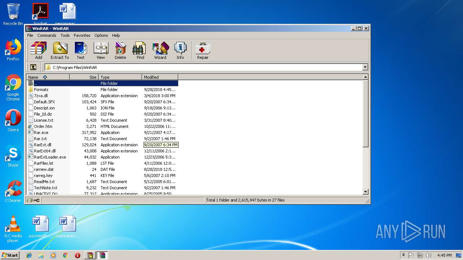Show archive Info icon

(x=180, y=51)
